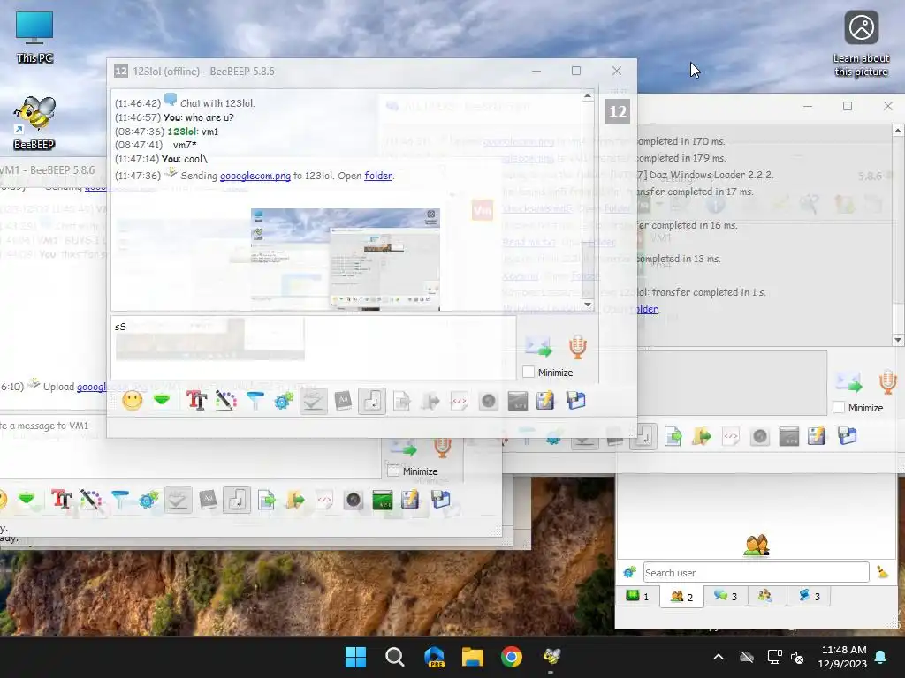Viewport: 905px width, 678px height.
Task: Click the filter funnel icon in 123lol chat
Action: tap(255, 400)
